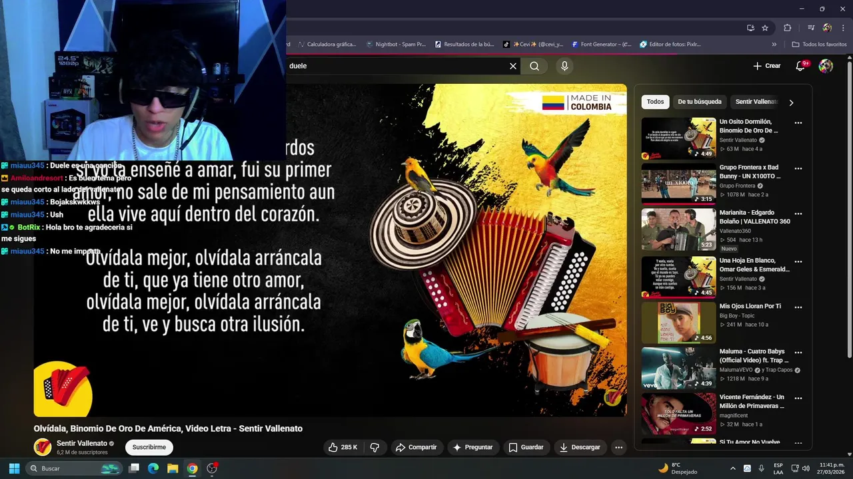Click the Descargar download button
Screen dimensions: 853x479
click(580, 447)
